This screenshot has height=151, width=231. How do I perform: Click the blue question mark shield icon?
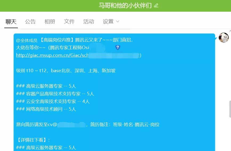coord(118,48)
